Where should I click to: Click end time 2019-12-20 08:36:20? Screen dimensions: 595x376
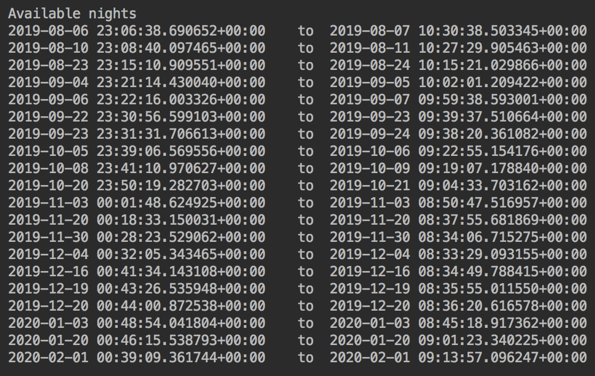pyautogui.click(x=458, y=306)
